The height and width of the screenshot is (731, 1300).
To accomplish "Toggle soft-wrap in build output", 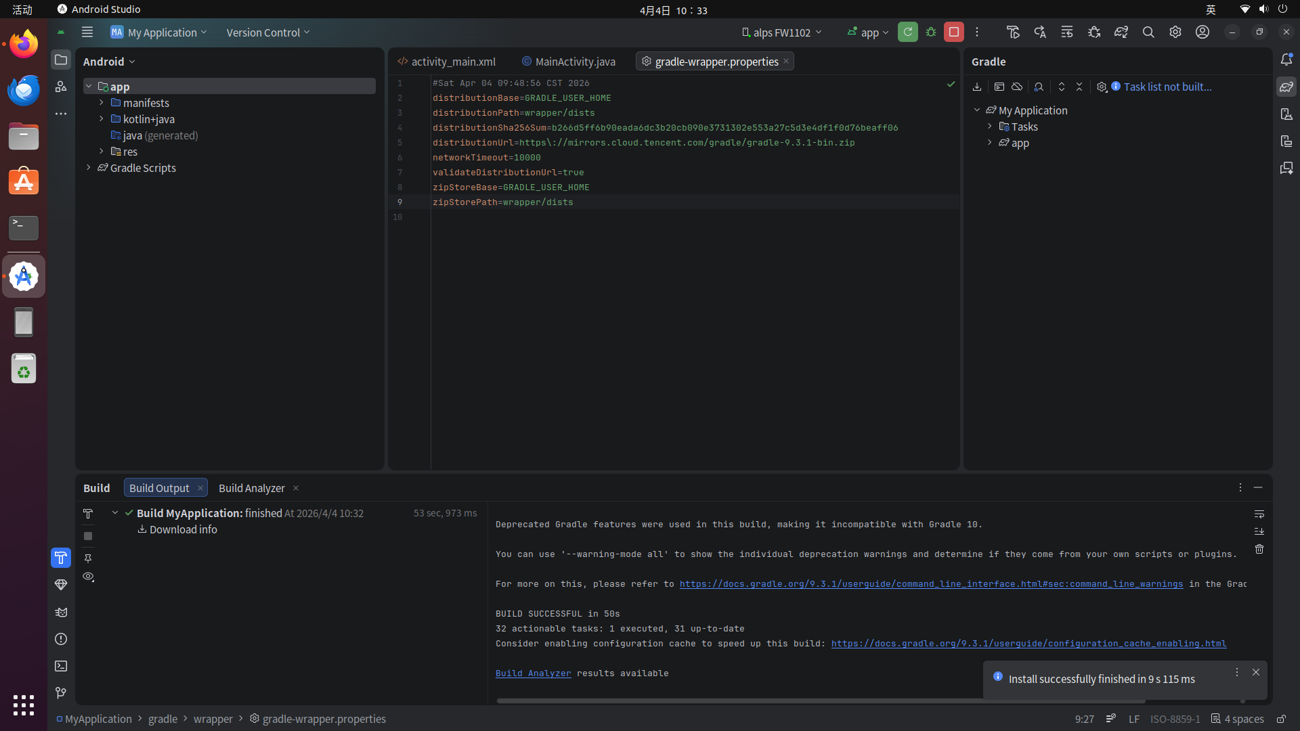I will (x=1259, y=514).
